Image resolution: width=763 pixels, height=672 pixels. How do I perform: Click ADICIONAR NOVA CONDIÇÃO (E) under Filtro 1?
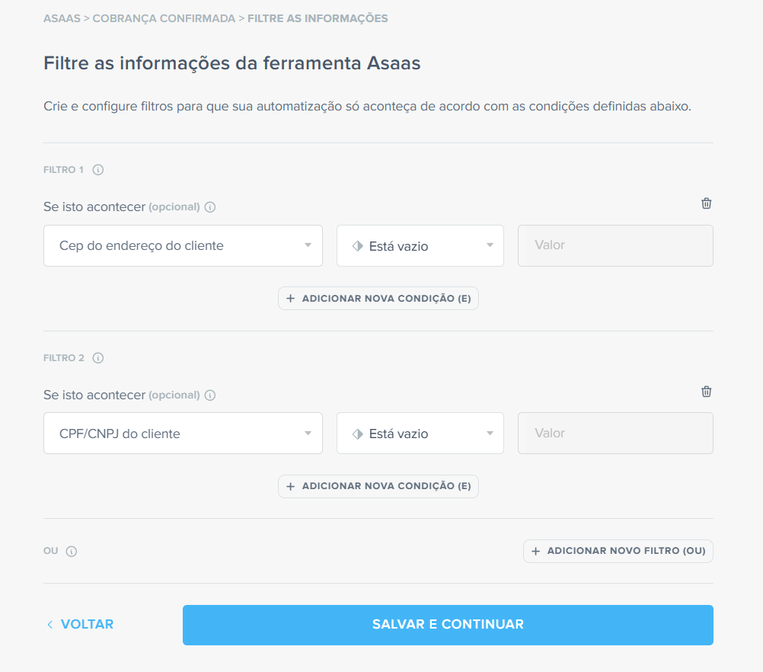coord(378,298)
